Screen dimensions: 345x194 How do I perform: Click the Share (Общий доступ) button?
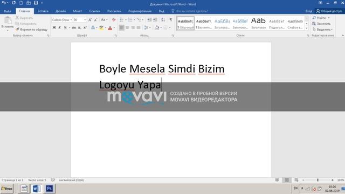pyautogui.click(x=329, y=11)
